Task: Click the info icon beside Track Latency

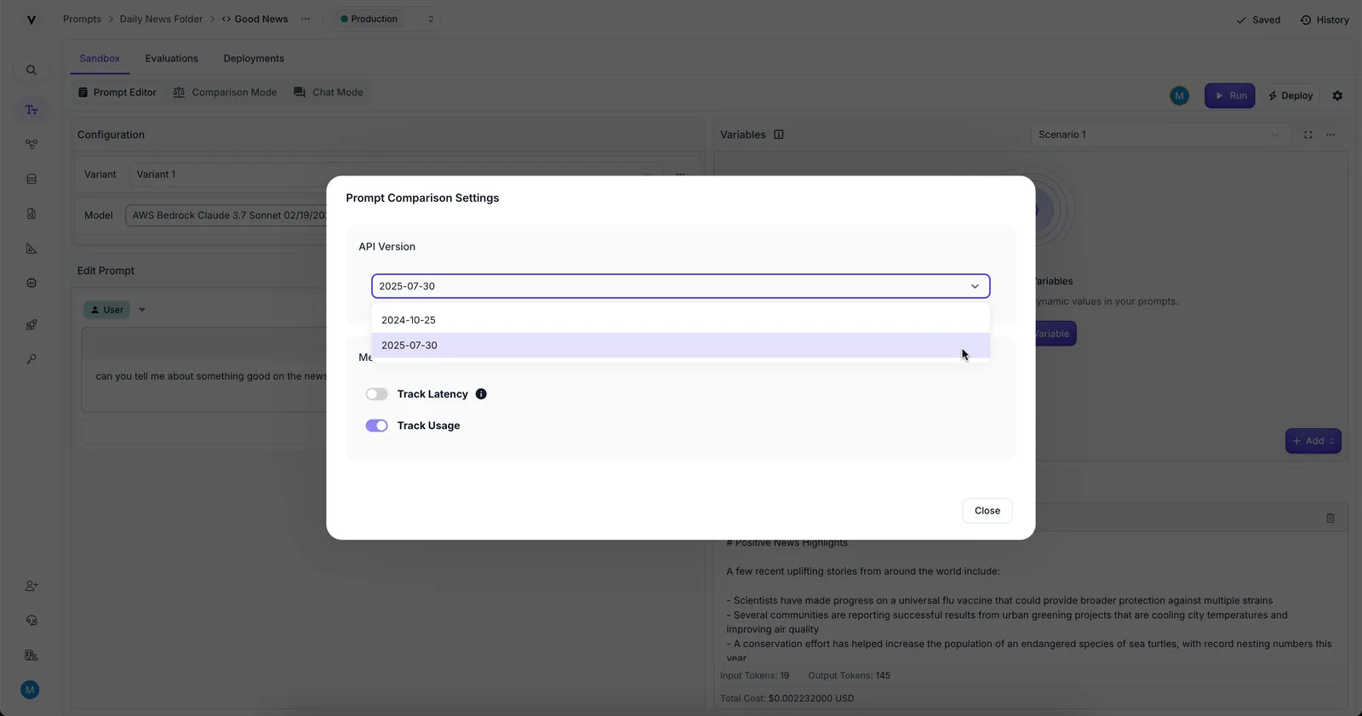Action: pos(481,394)
